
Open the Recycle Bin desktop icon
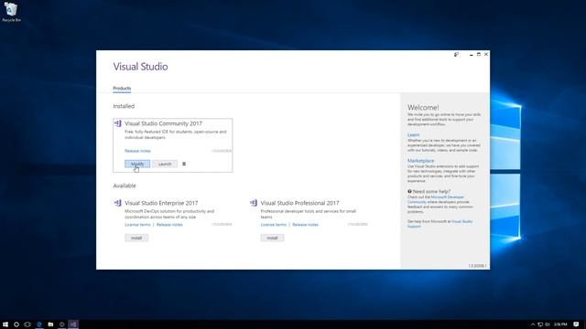11,12
